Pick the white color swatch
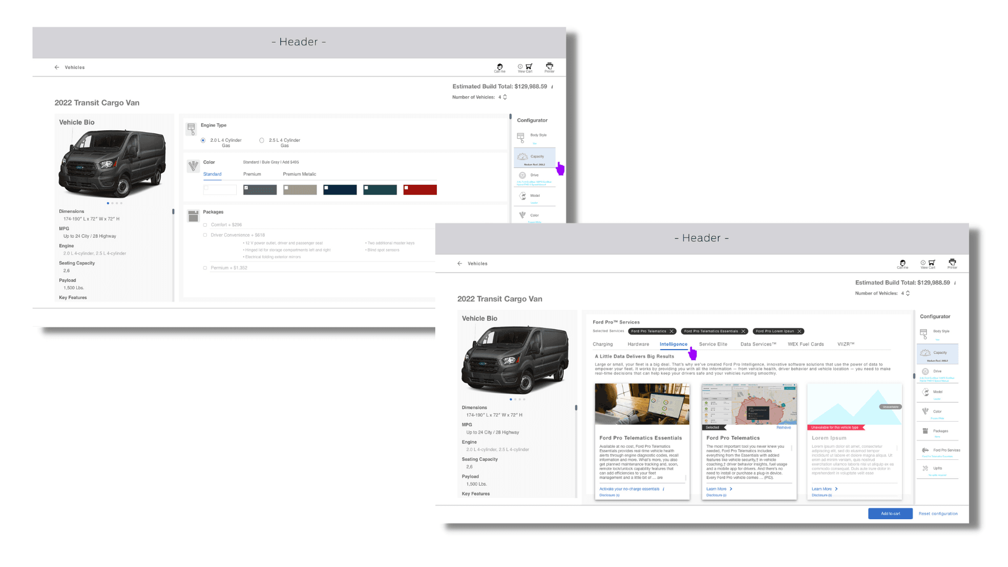Image resolution: width=1008 pixels, height=567 pixels. click(x=220, y=190)
